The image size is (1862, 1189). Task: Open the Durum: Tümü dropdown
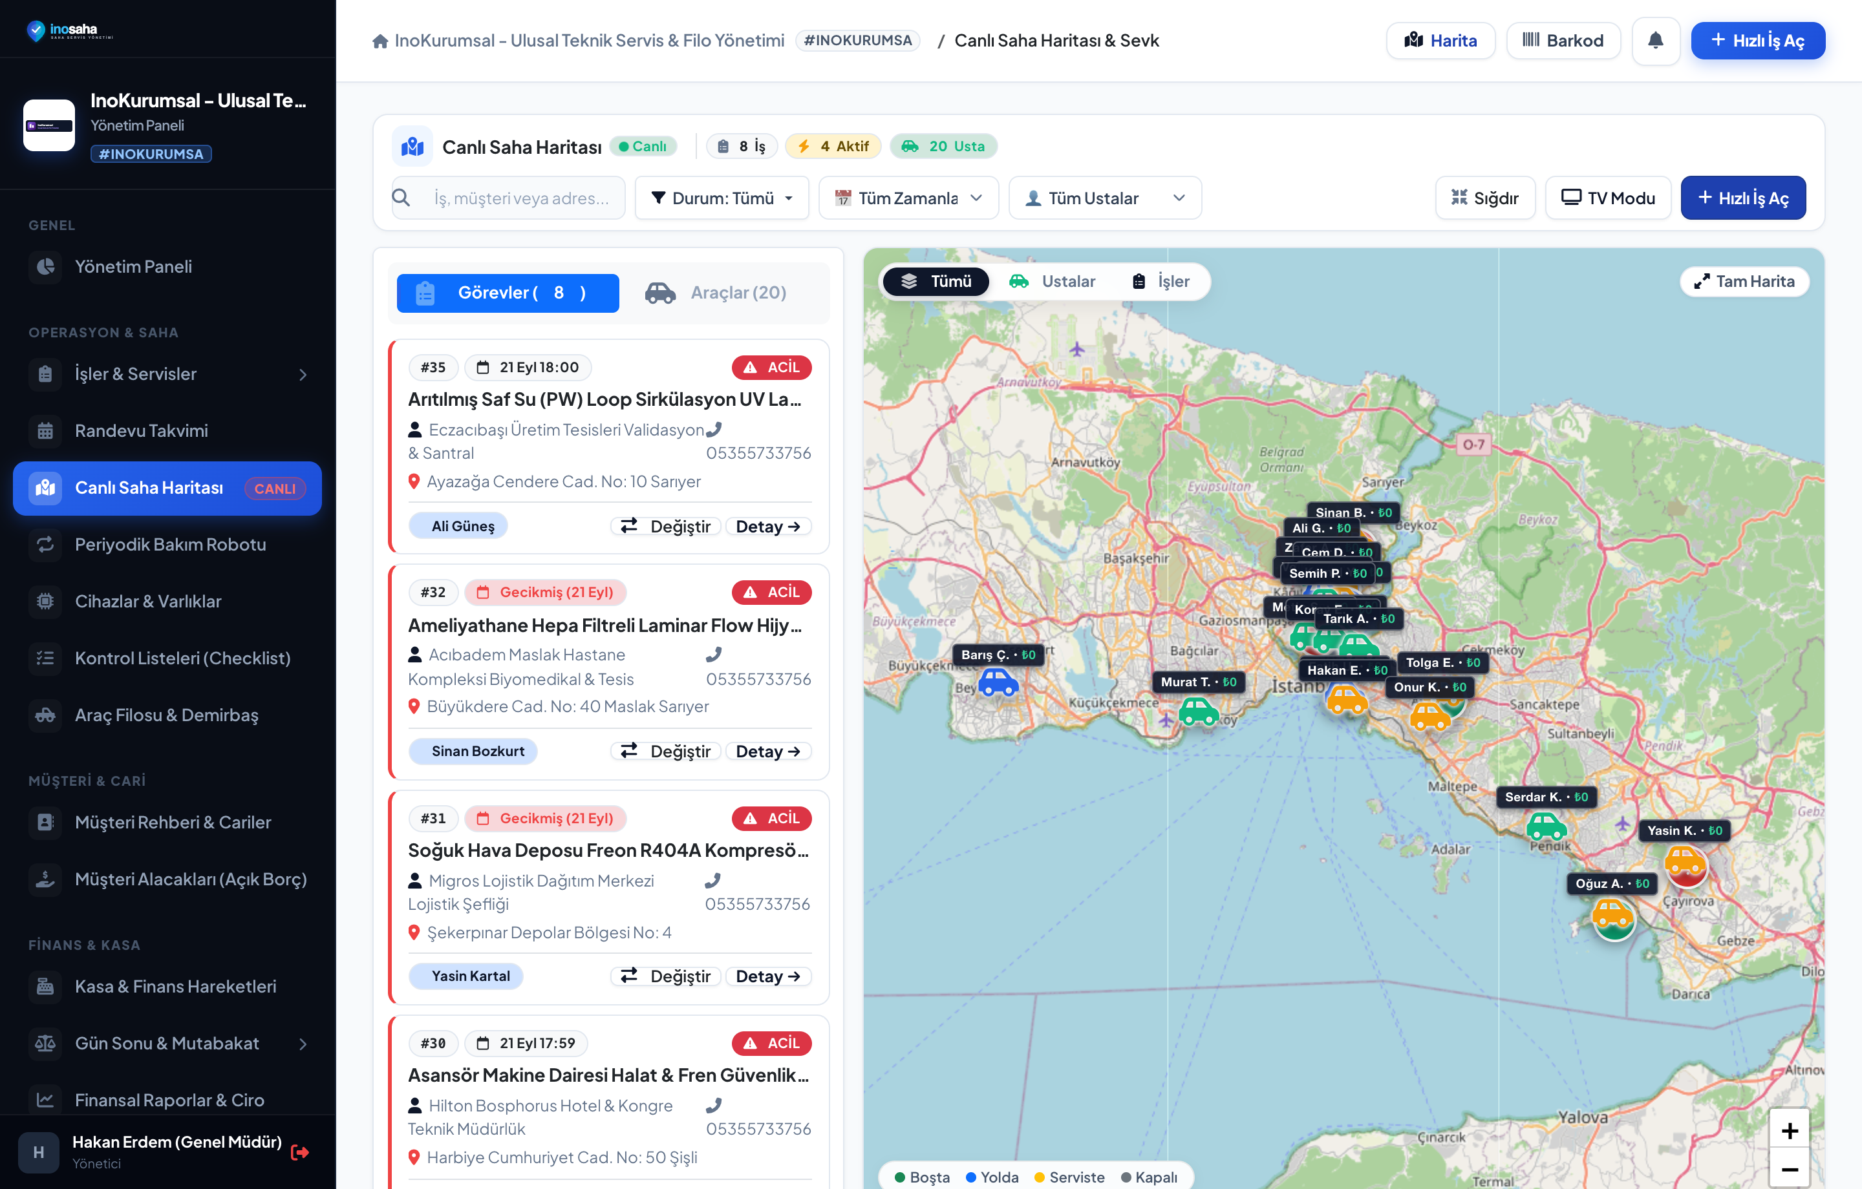click(x=722, y=198)
